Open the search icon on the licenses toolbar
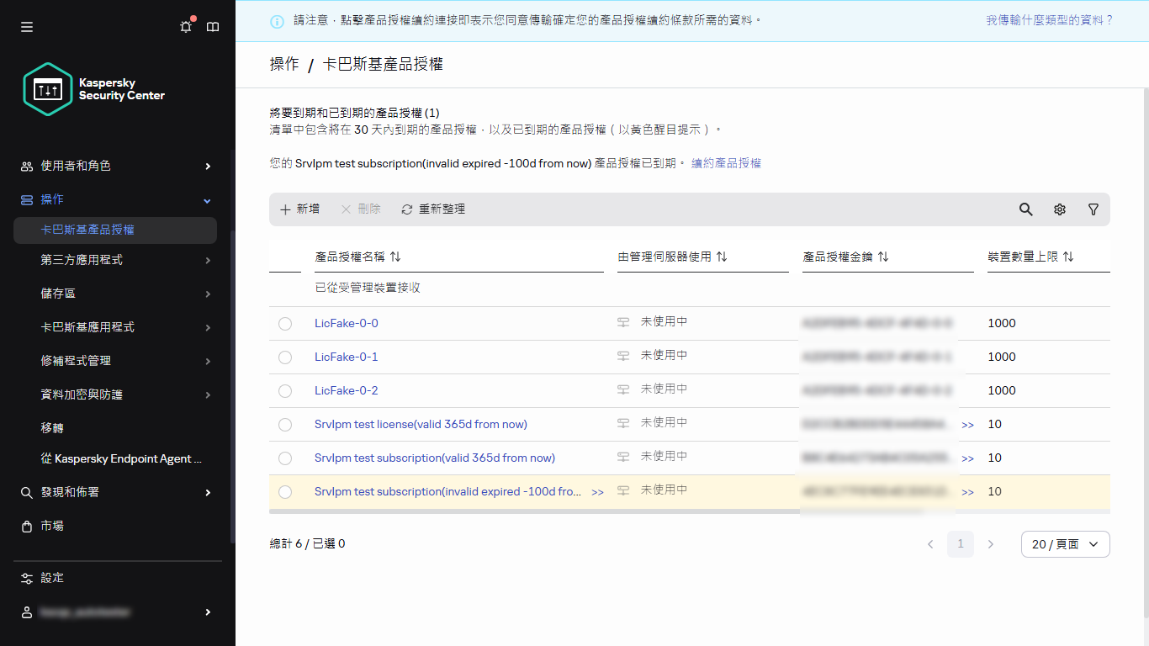The image size is (1149, 646). [x=1025, y=209]
